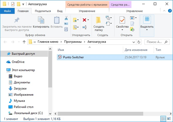Click the Select (Выделить) grid icon
The height and width of the screenshot is (122, 173).
[147, 19]
